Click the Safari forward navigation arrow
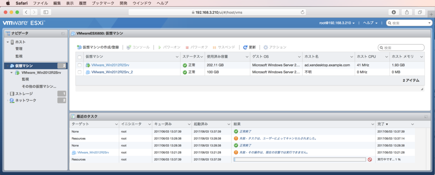Screen dimensions: 435x175 [x=34, y=12]
